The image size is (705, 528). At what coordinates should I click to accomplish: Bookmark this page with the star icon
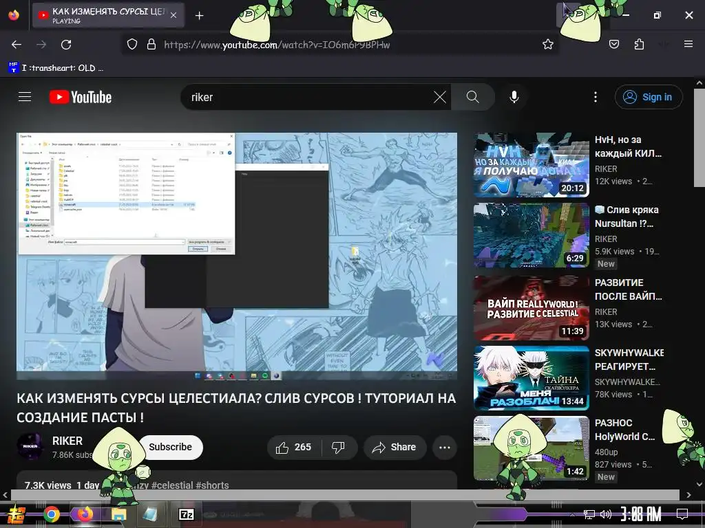(x=547, y=44)
